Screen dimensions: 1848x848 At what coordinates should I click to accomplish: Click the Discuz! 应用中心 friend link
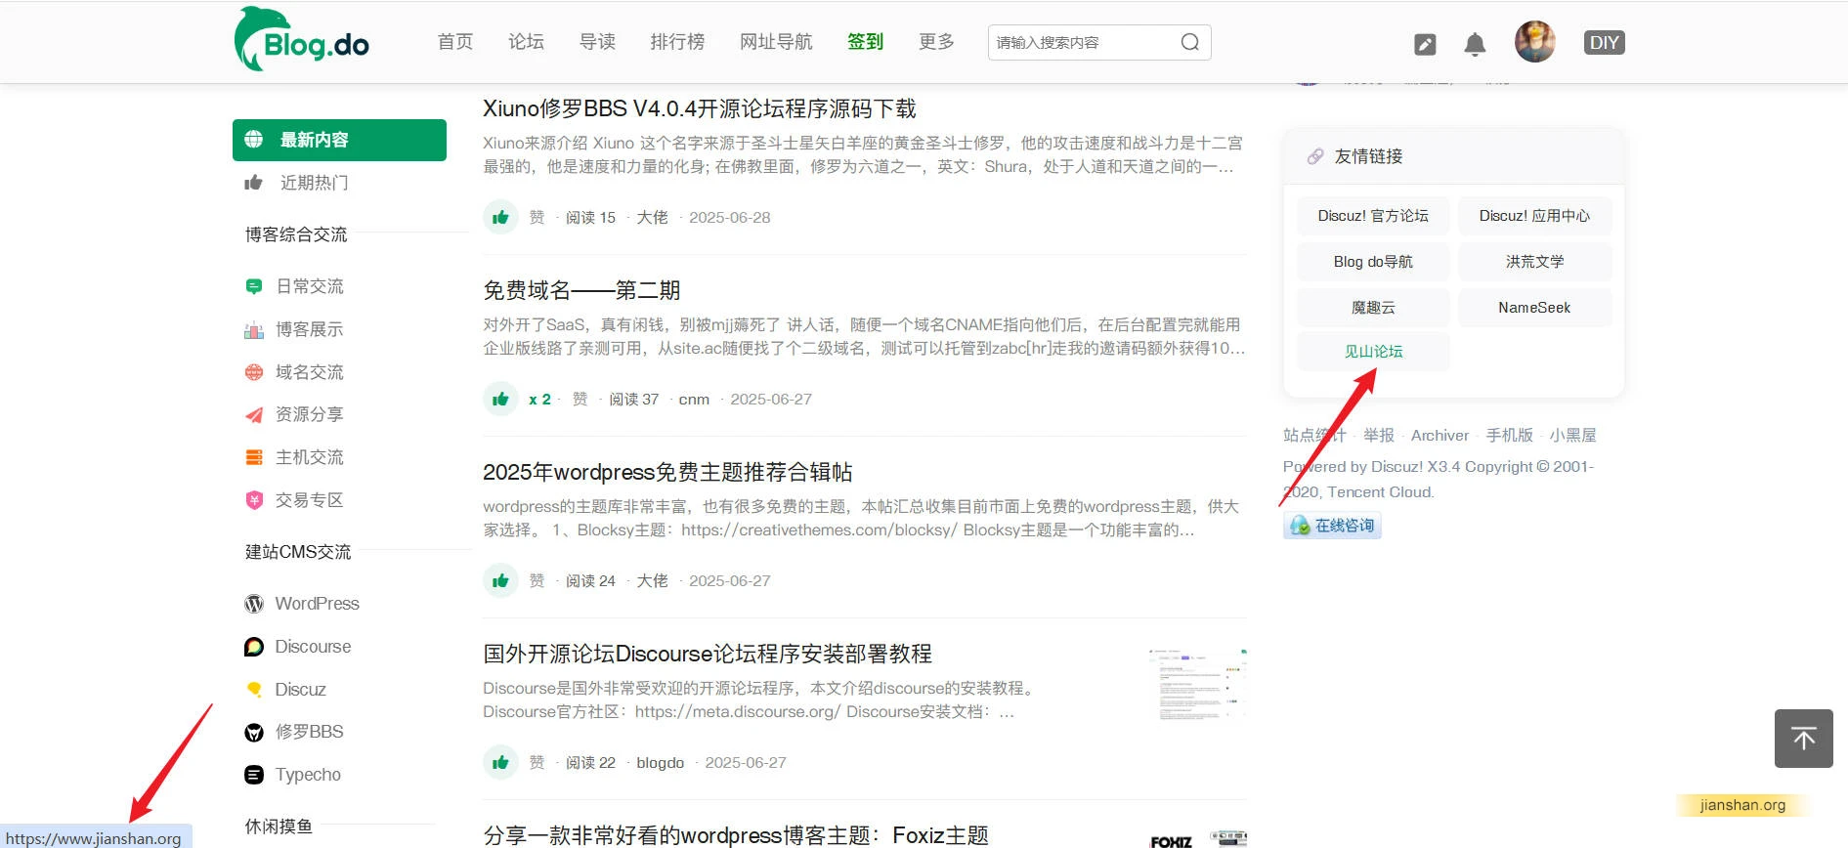click(x=1534, y=216)
